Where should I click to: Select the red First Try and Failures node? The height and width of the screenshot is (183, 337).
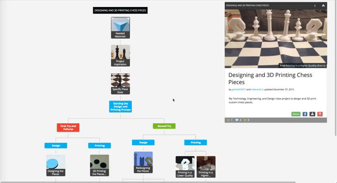(x=68, y=127)
